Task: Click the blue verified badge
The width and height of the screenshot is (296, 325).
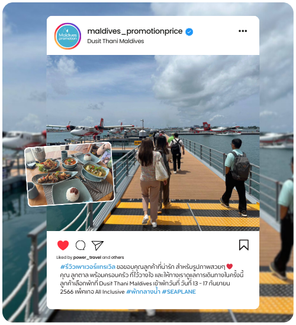Action: [189, 32]
